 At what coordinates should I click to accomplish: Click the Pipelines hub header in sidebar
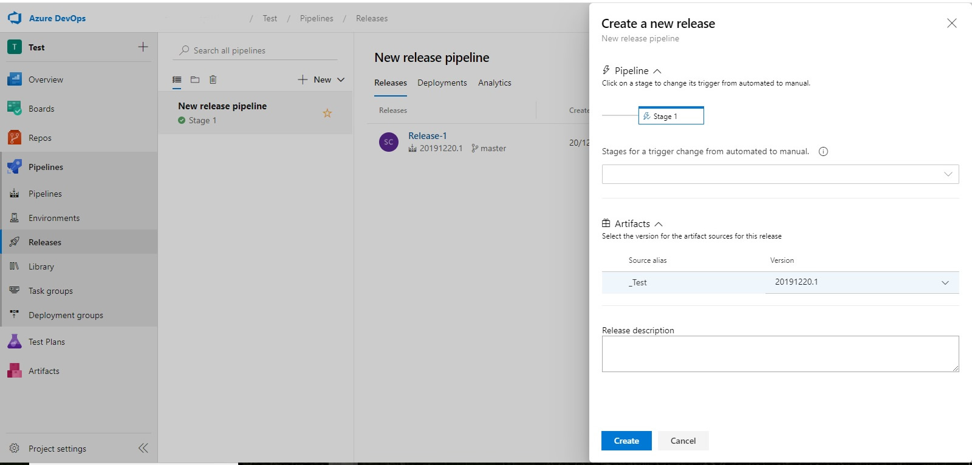click(46, 167)
